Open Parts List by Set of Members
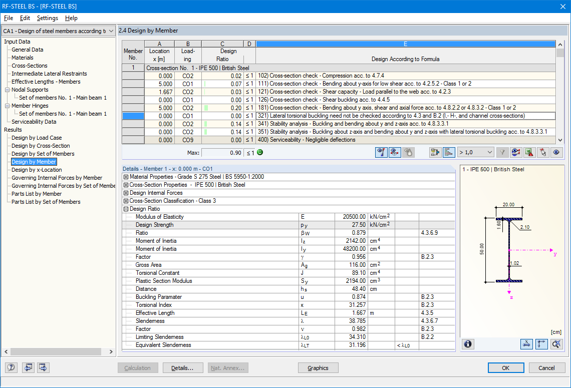 (x=46, y=202)
